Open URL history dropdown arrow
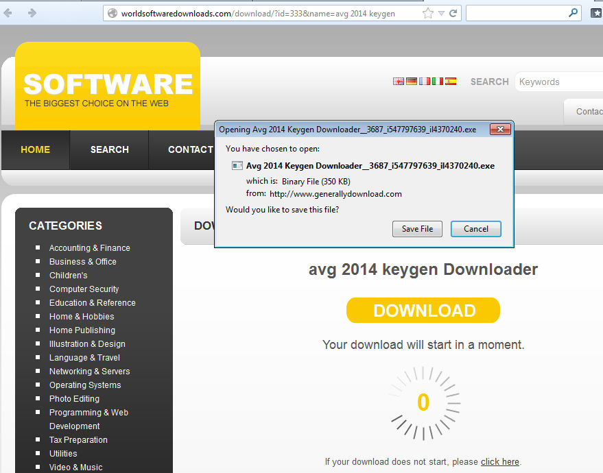Viewport: 603px width, 473px height. point(442,14)
